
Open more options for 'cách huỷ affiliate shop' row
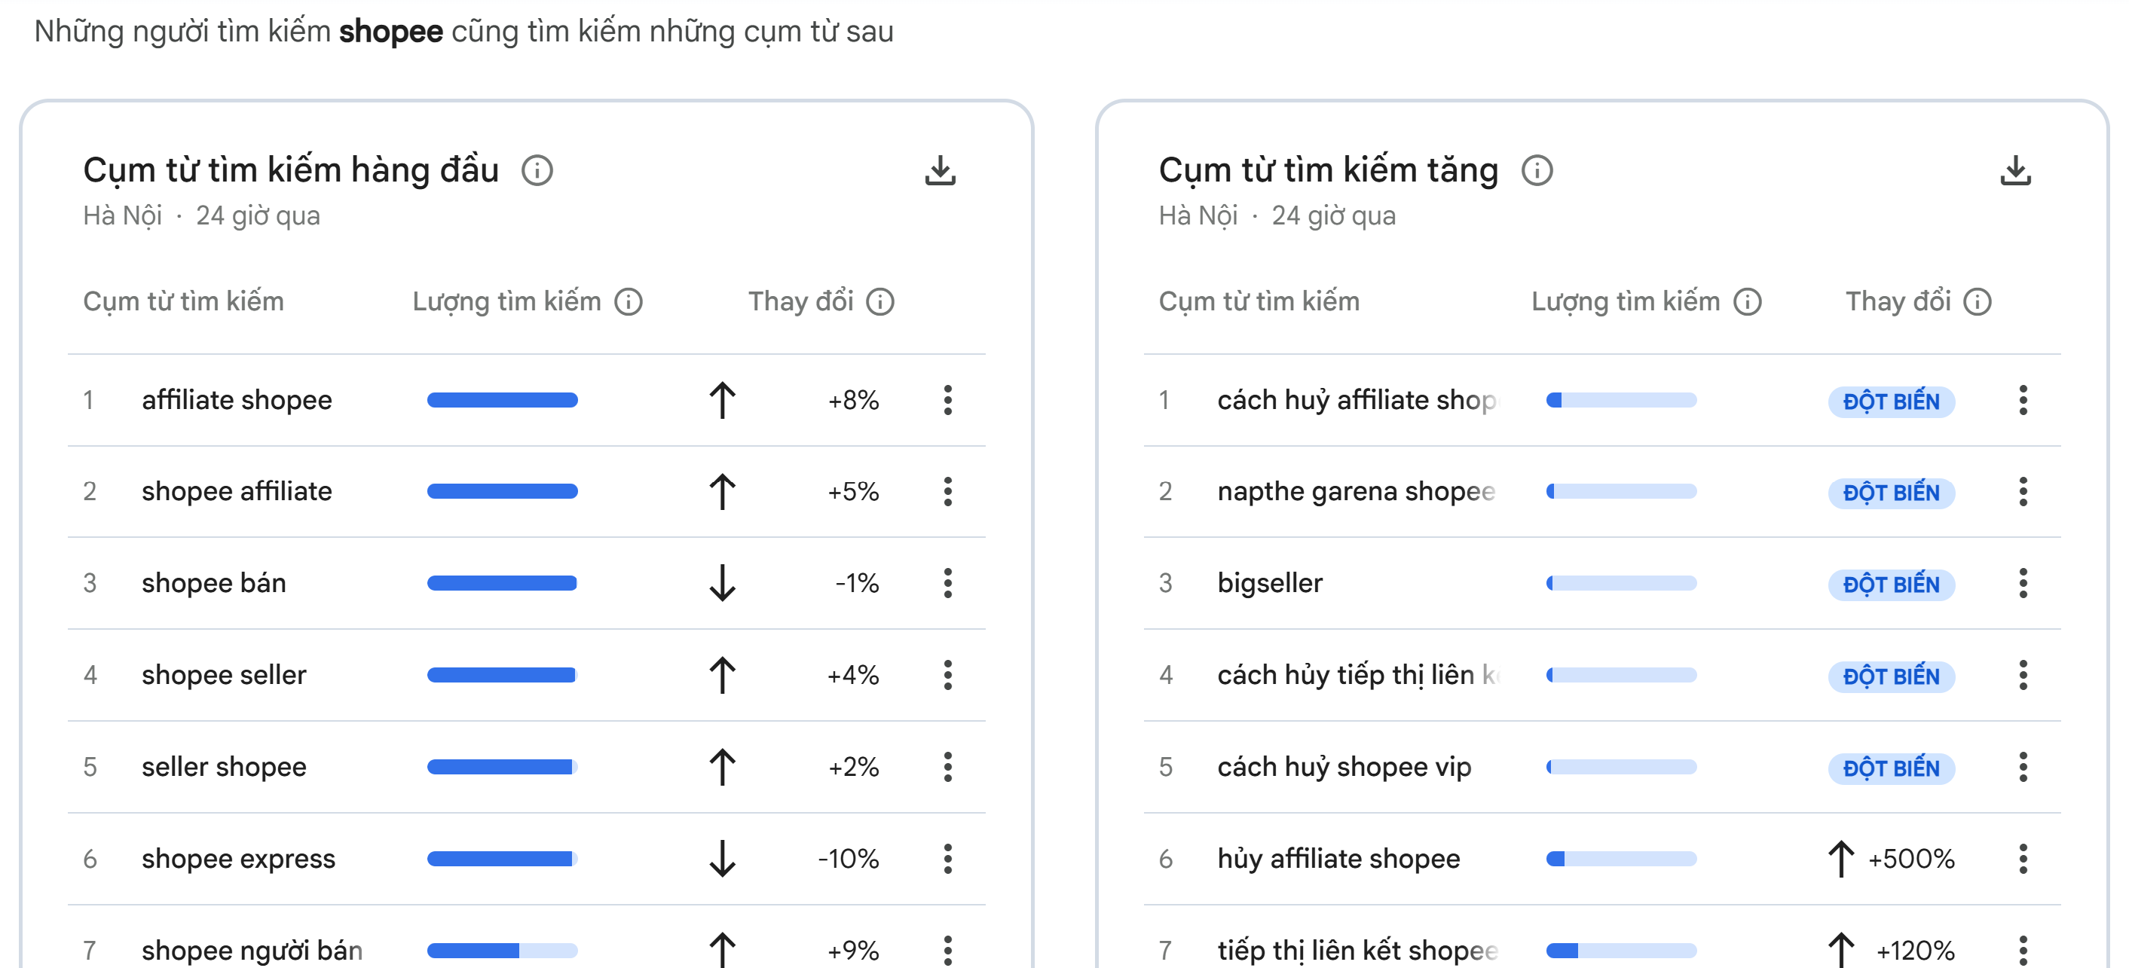[2023, 401]
